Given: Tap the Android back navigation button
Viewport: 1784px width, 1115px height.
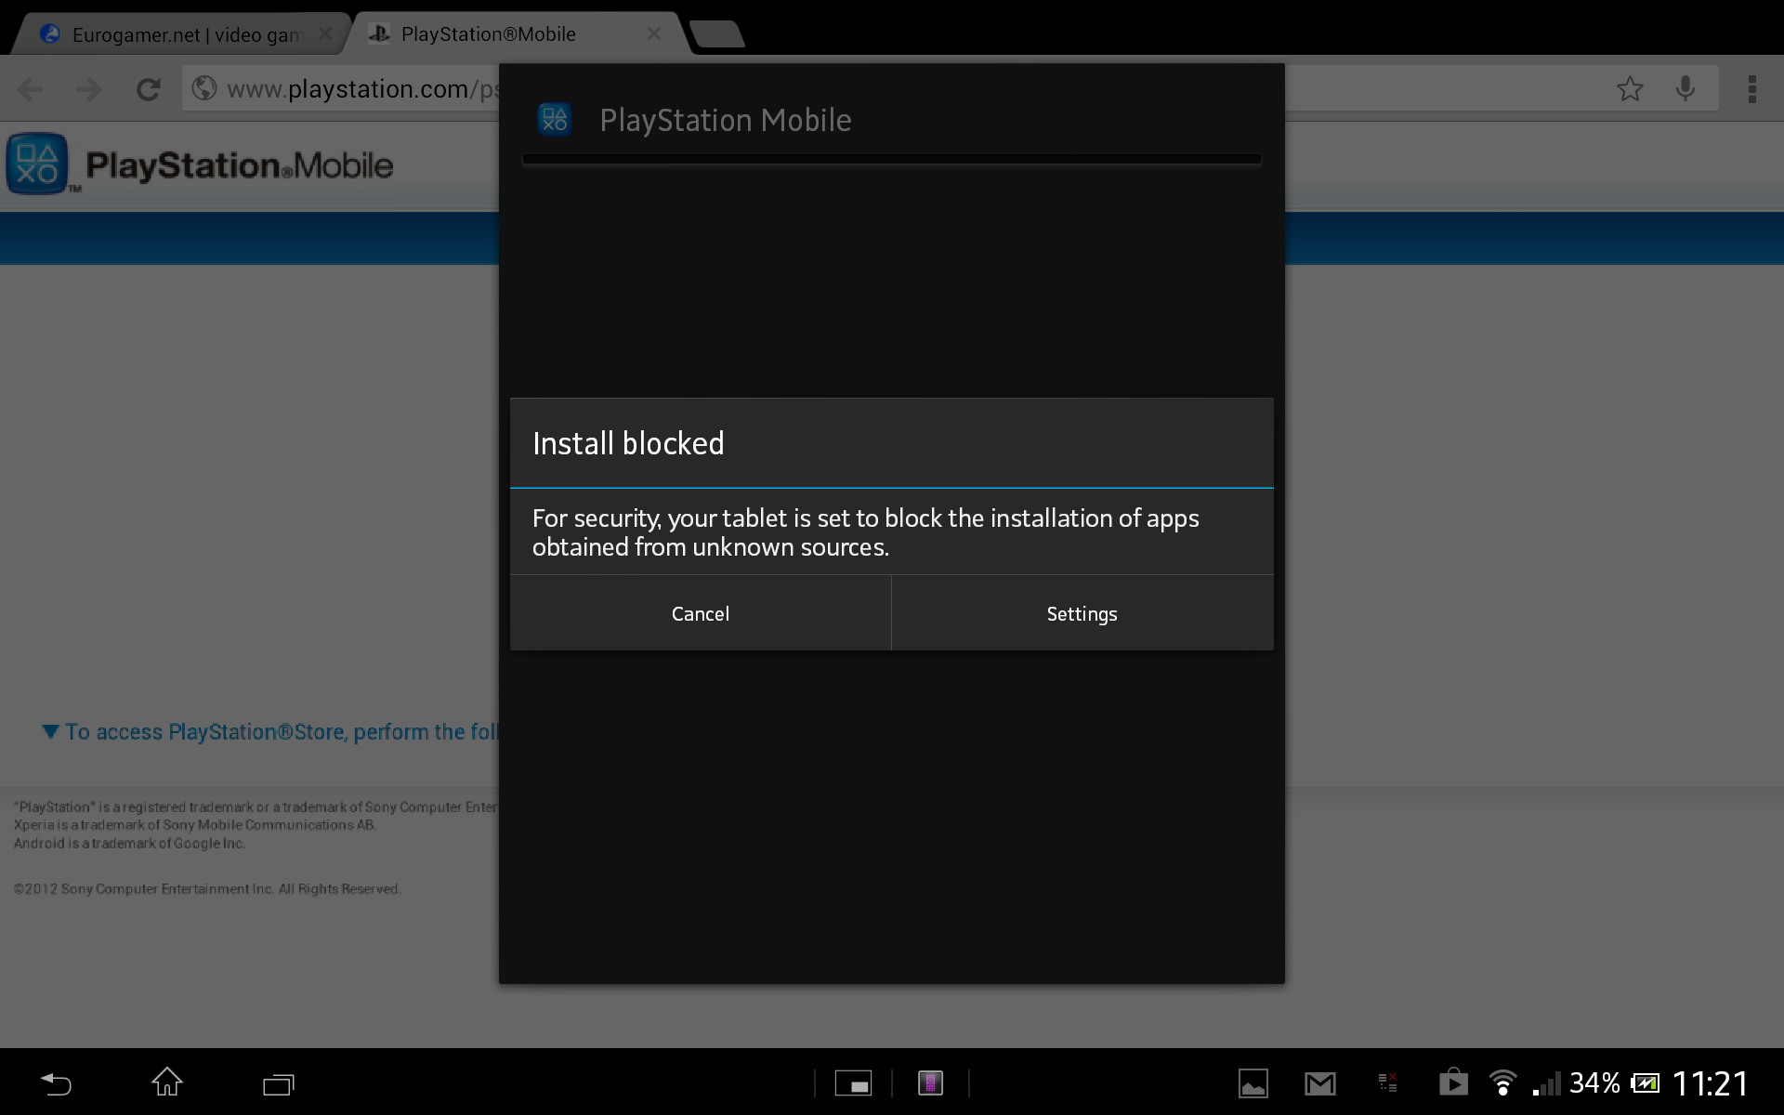Looking at the screenshot, I should pyautogui.click(x=56, y=1083).
